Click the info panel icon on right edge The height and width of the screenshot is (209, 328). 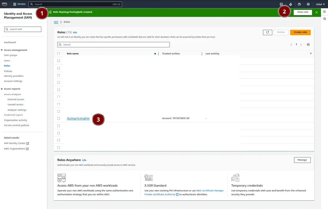click(x=324, y=12)
